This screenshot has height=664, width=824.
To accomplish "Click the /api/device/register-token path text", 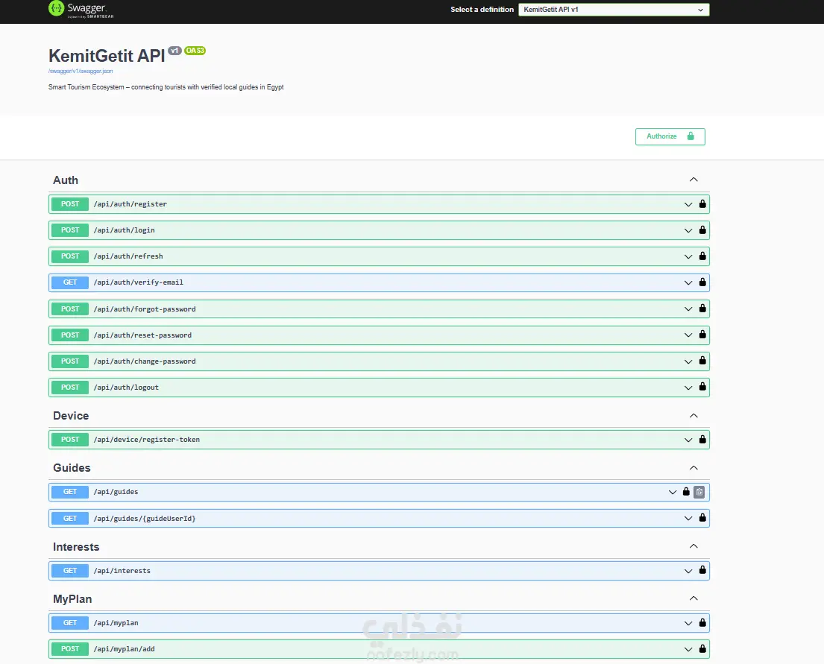I will 147,440.
